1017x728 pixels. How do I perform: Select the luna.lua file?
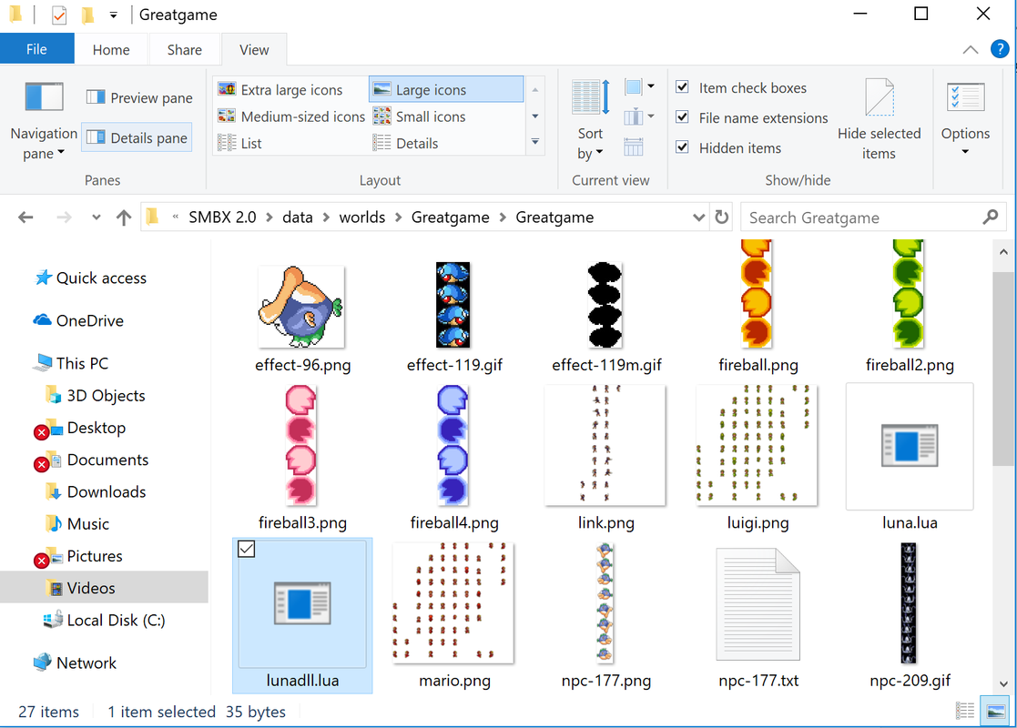[x=910, y=457]
